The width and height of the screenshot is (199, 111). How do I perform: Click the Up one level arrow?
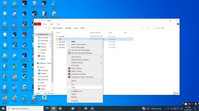46,28
